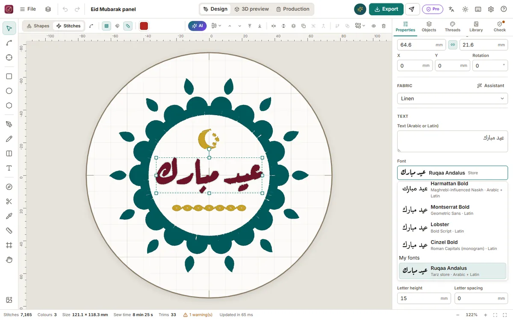Click the AI button in toolbar
This screenshot has width=513, height=320.
[x=198, y=26]
